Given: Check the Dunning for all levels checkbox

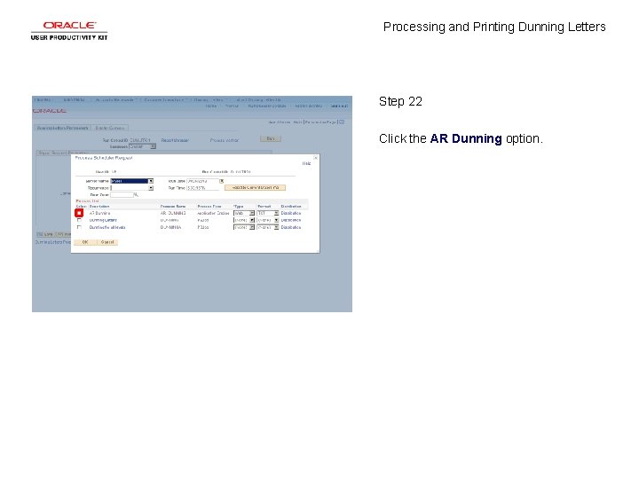Looking at the screenshot, I should point(79,227).
